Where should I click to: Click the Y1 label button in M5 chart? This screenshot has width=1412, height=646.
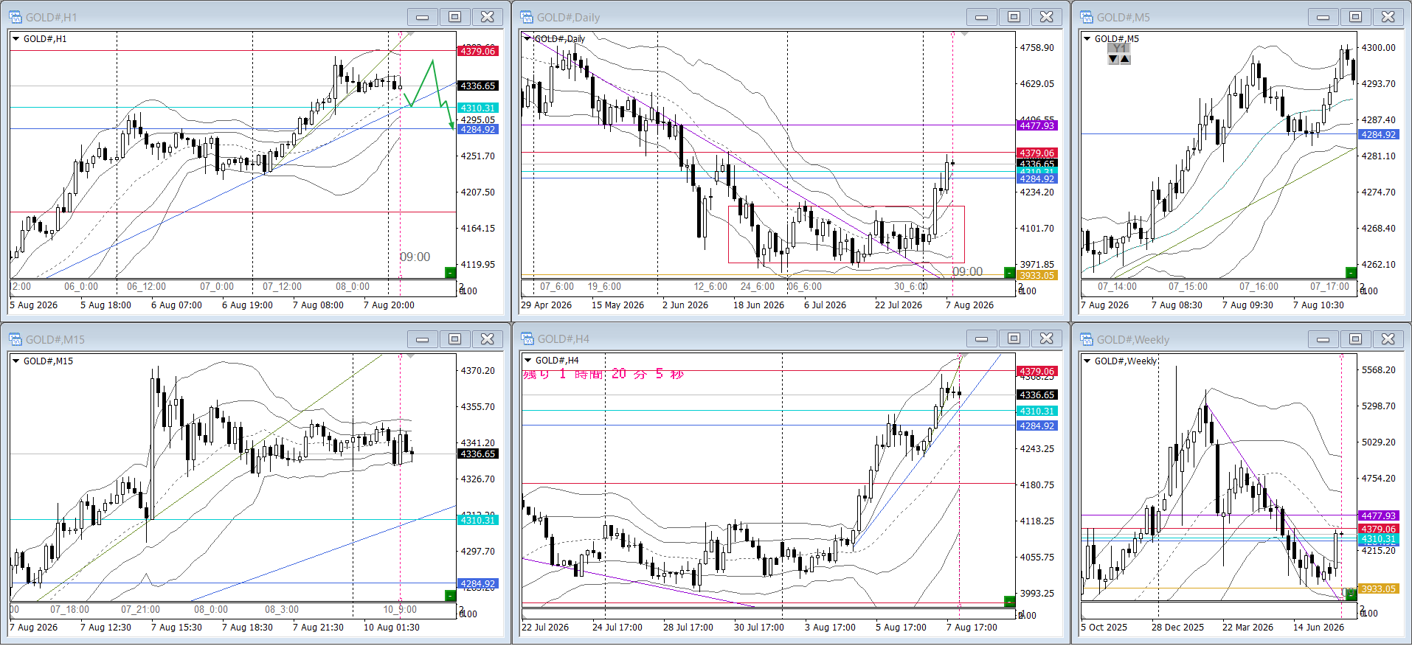pos(1119,49)
